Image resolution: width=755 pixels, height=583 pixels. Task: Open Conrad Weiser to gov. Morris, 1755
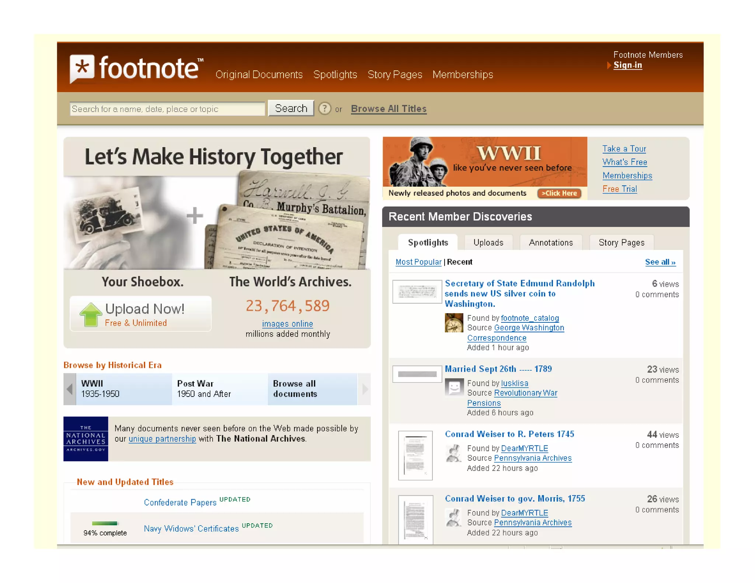click(x=515, y=499)
